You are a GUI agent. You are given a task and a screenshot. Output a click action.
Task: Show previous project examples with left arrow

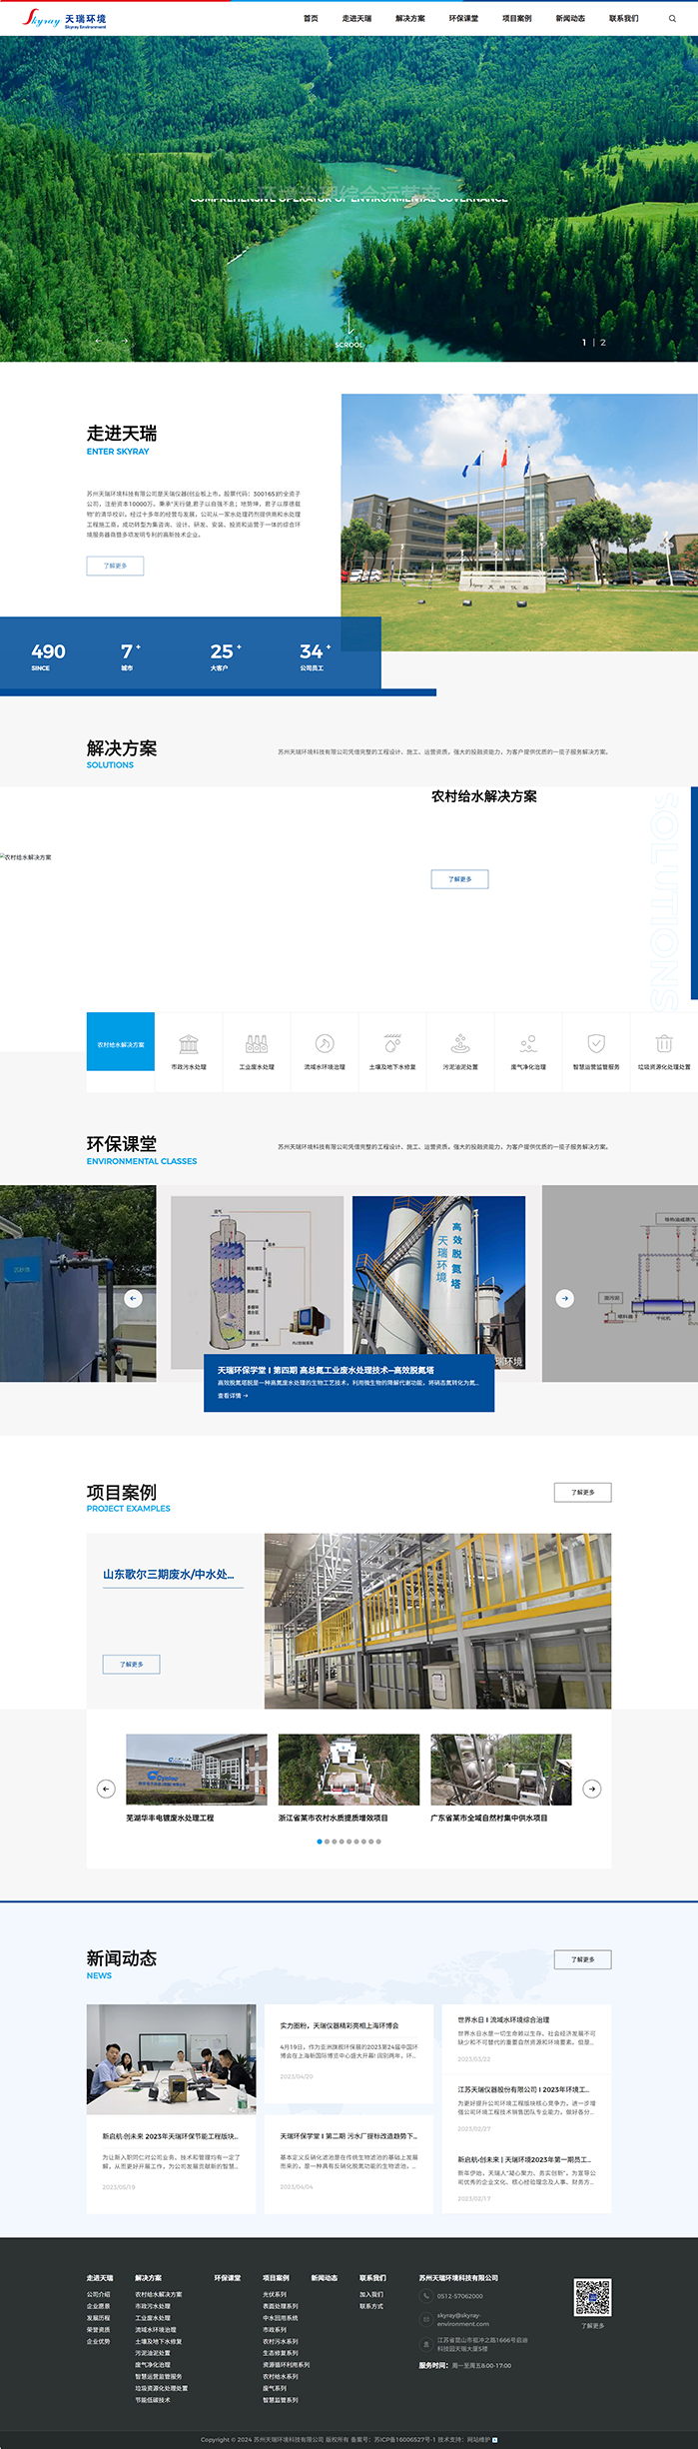106,1789
